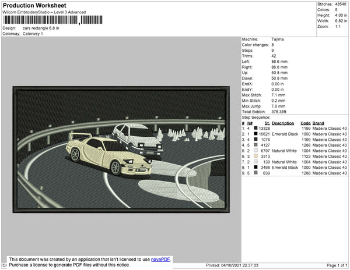Click the Code column header

pos(306,123)
